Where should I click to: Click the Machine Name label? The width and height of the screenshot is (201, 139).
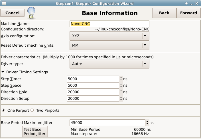15,24
